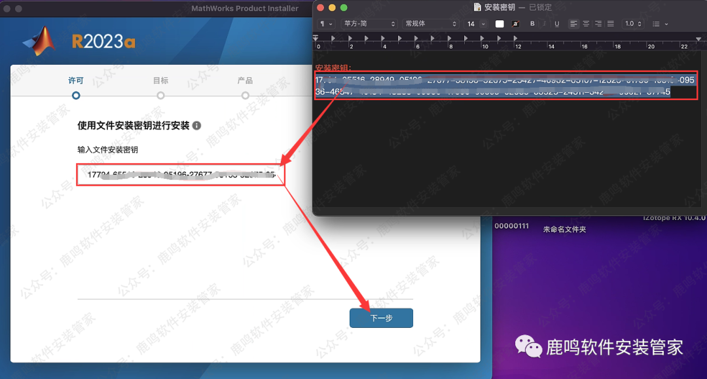Open the 常规体 typeface dropdown
Image resolution: width=707 pixels, height=379 pixels.
(x=431, y=24)
